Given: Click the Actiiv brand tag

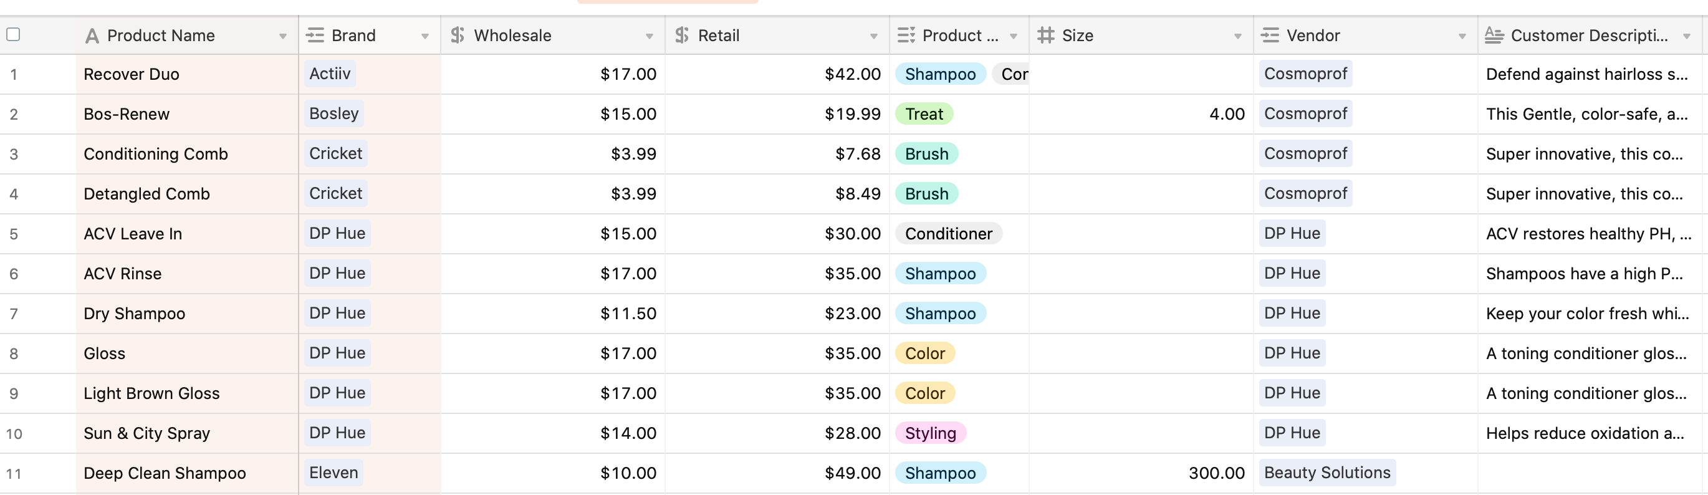Looking at the screenshot, I should pyautogui.click(x=330, y=74).
